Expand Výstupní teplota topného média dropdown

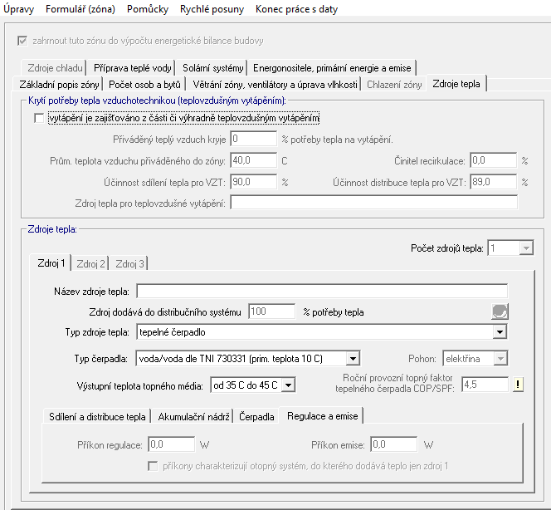click(288, 385)
